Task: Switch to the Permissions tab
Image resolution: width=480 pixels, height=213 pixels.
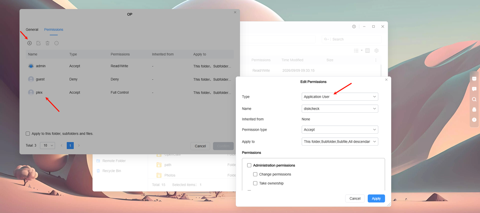Action: click(x=54, y=30)
